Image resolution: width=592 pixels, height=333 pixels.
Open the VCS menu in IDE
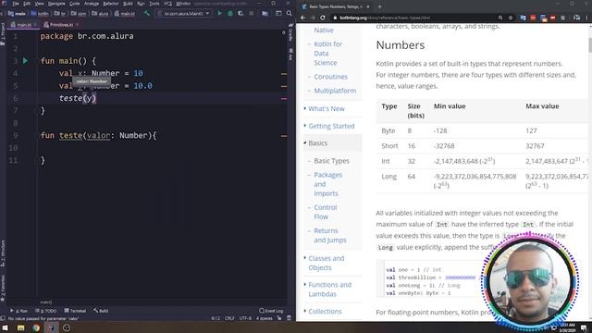pyautogui.click(x=167, y=4)
